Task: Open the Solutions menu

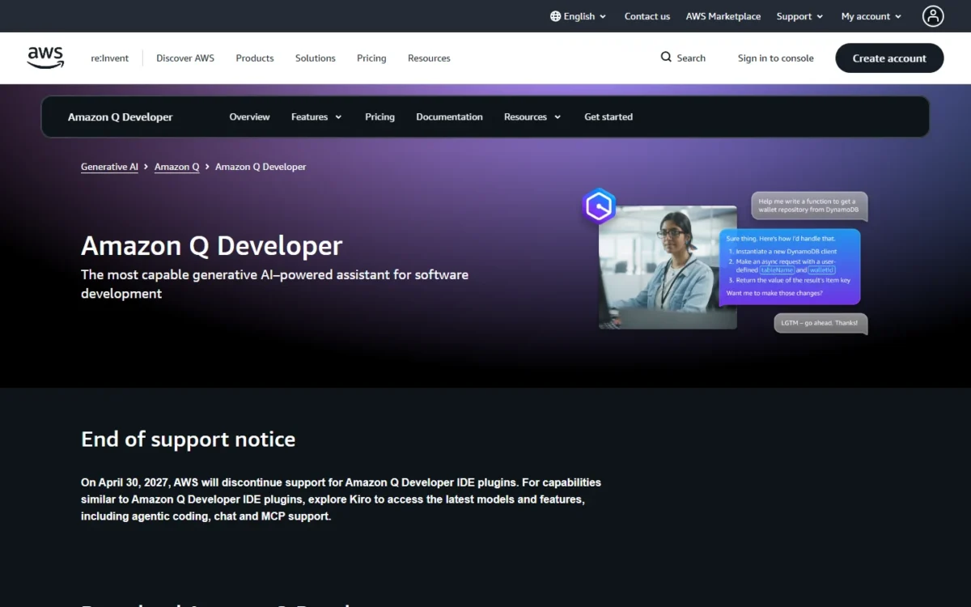Action: pyautogui.click(x=316, y=58)
